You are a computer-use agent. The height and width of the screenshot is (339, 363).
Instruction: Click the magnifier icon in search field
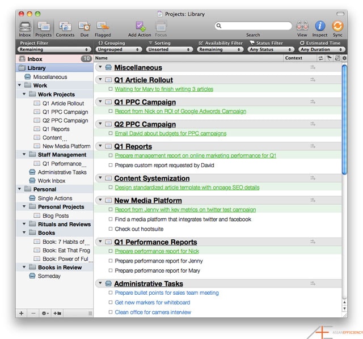tap(219, 26)
